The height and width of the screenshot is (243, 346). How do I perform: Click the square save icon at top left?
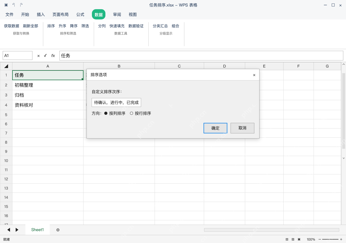[6, 5]
